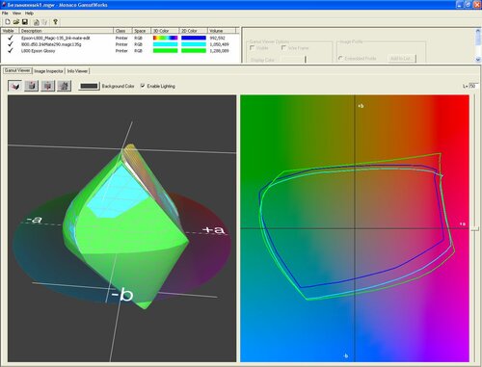The image size is (482, 367).
Task: Click the Background Color swatch
Action: pyautogui.click(x=89, y=86)
